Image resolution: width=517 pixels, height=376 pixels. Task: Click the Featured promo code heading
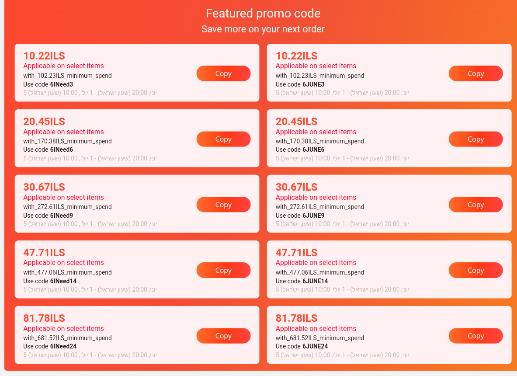point(263,14)
